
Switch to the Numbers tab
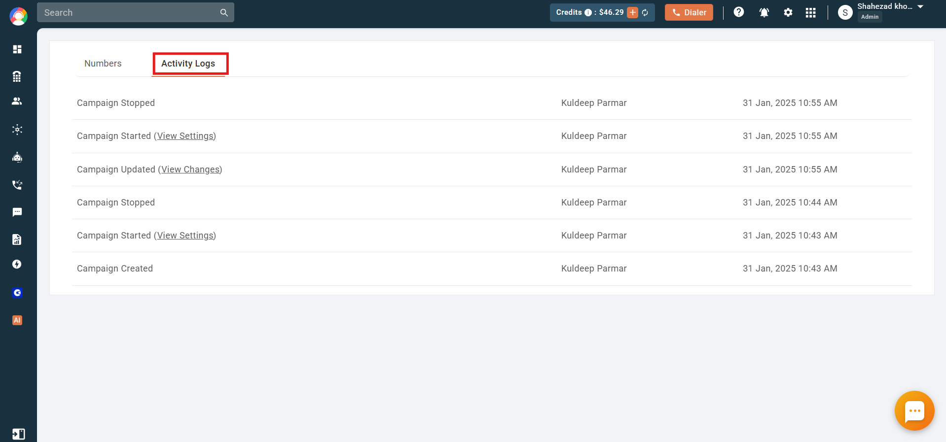pos(103,64)
